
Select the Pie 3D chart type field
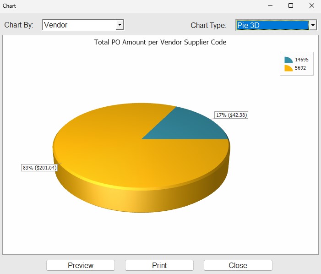(272, 26)
